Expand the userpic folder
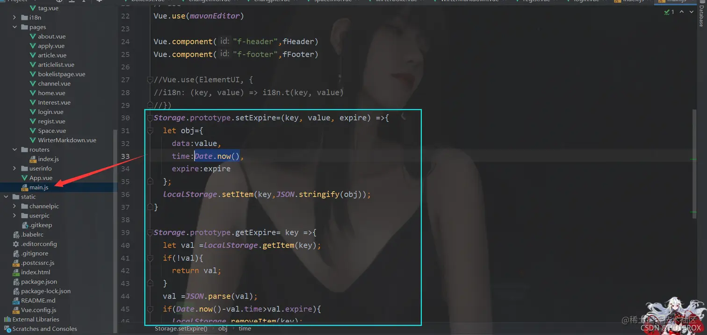The image size is (707, 335). point(14,215)
